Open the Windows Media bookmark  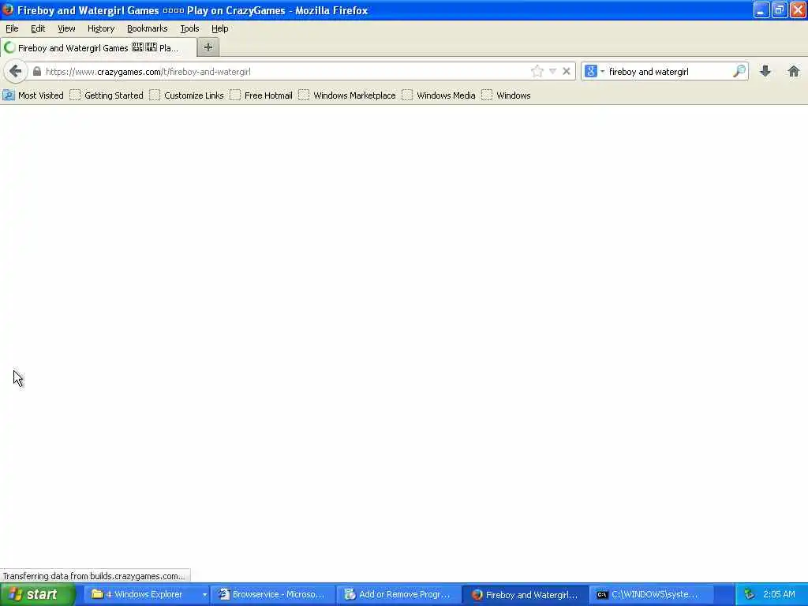coord(439,95)
